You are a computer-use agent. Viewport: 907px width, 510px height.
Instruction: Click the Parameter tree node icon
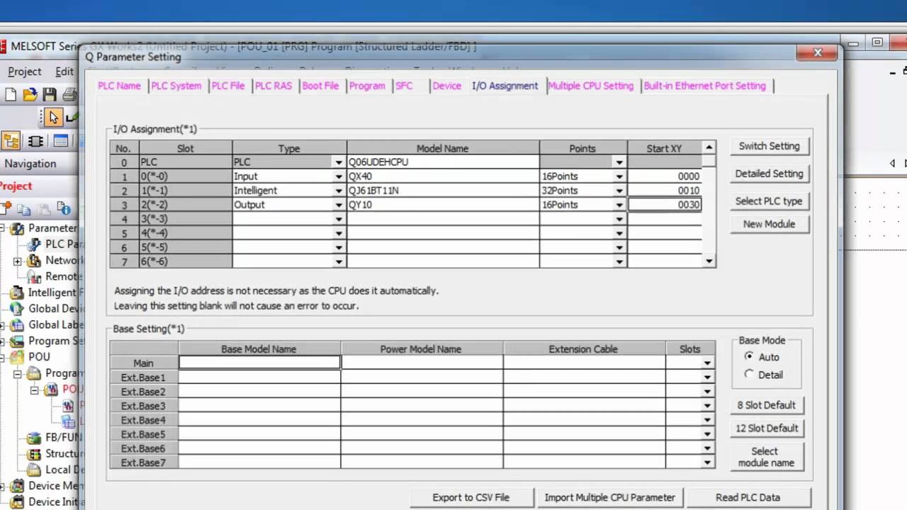(x=17, y=228)
